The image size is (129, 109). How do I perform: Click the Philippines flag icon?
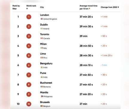(42, 96)
